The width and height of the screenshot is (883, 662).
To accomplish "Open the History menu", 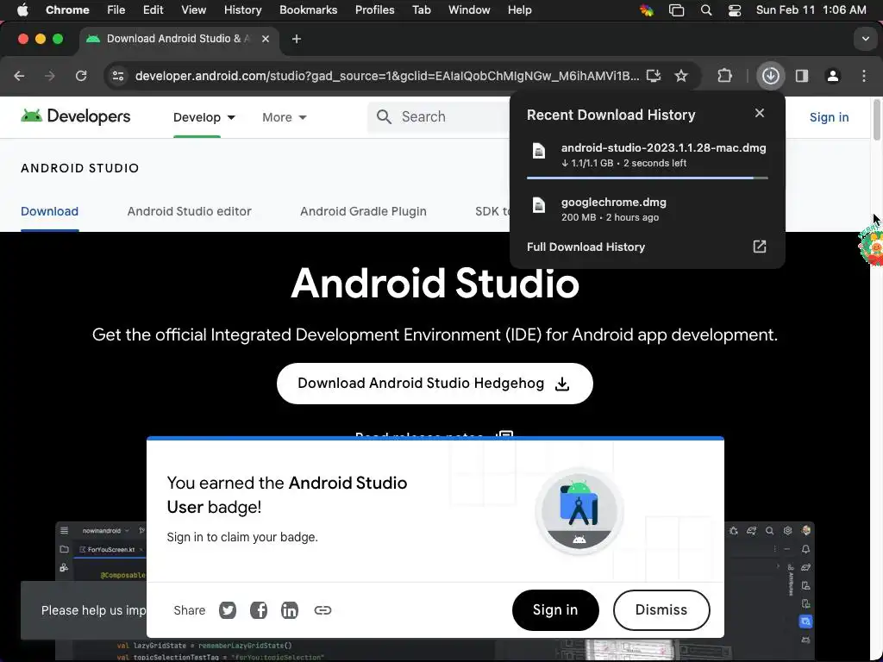I will tap(242, 10).
